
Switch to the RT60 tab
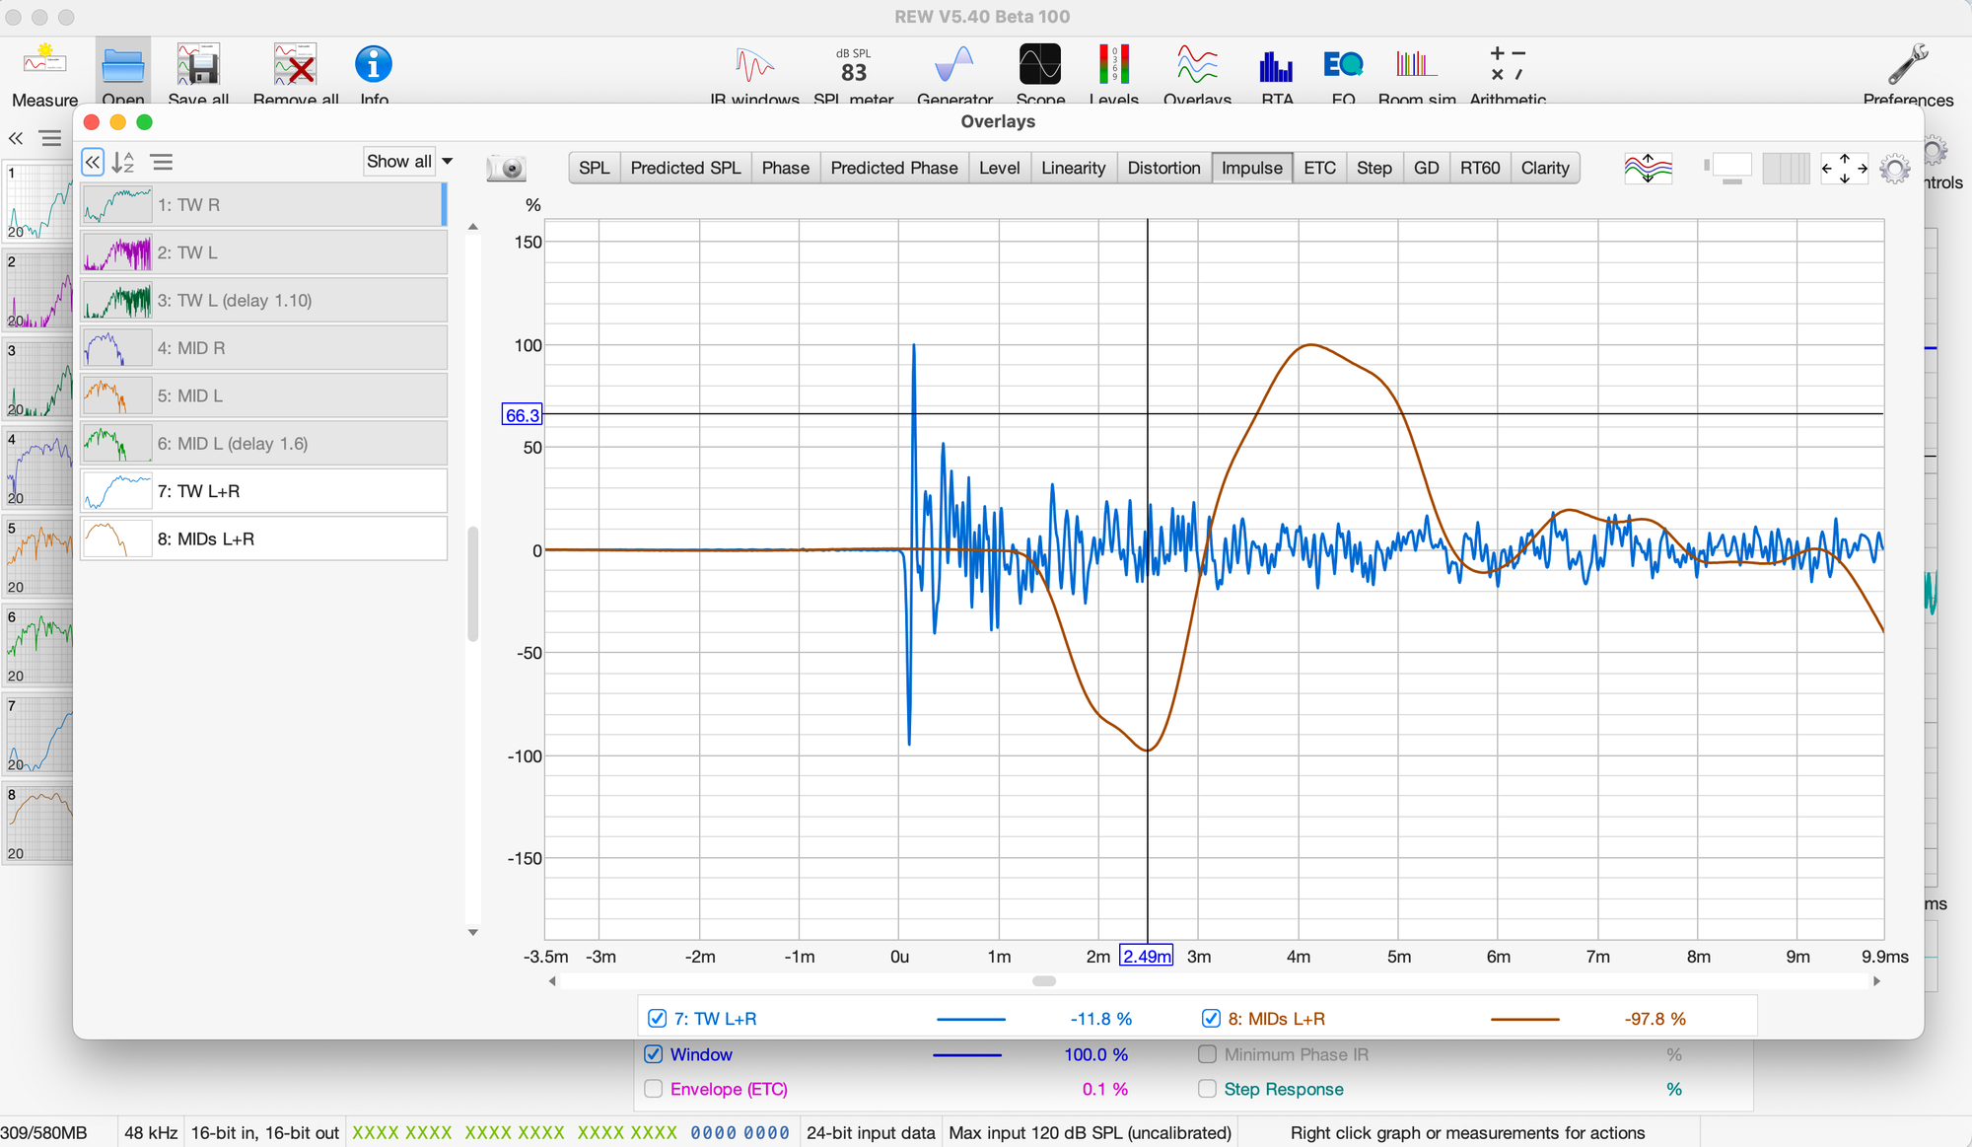point(1479,168)
